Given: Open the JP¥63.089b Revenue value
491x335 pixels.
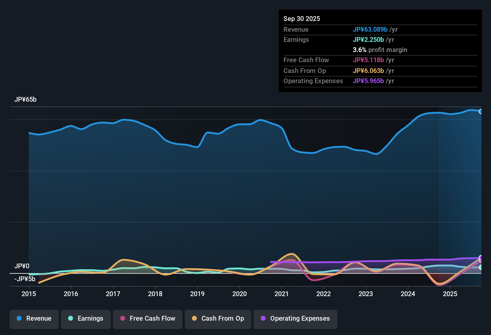Looking at the screenshot, I should point(370,30).
